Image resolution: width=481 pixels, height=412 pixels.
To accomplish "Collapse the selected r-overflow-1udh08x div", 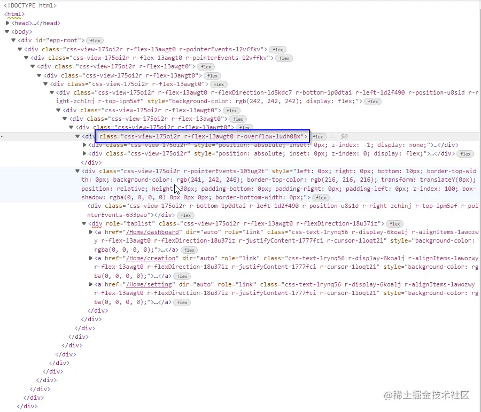I will (77, 136).
